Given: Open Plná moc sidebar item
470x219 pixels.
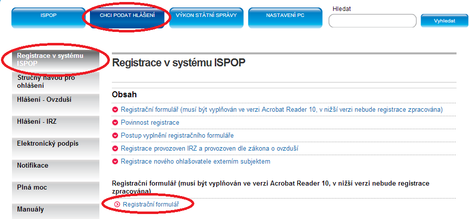Looking at the screenshot, I should 55,192.
